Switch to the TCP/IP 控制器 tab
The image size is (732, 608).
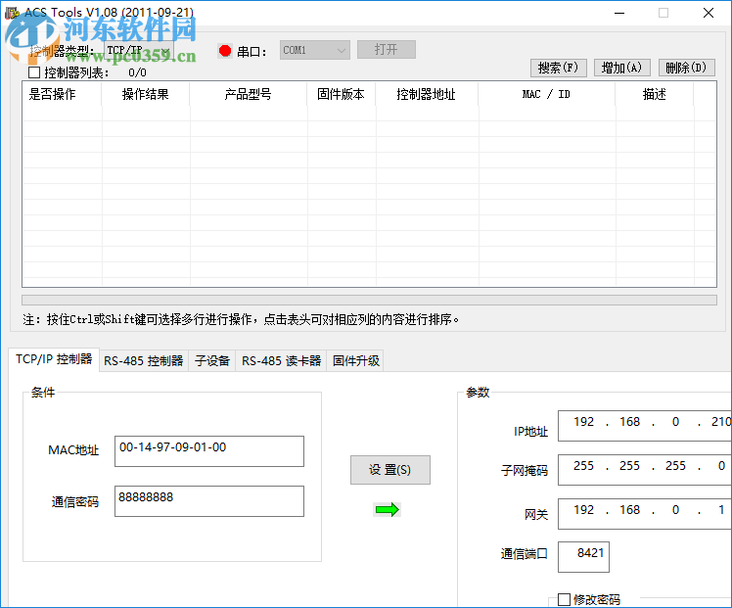54,359
